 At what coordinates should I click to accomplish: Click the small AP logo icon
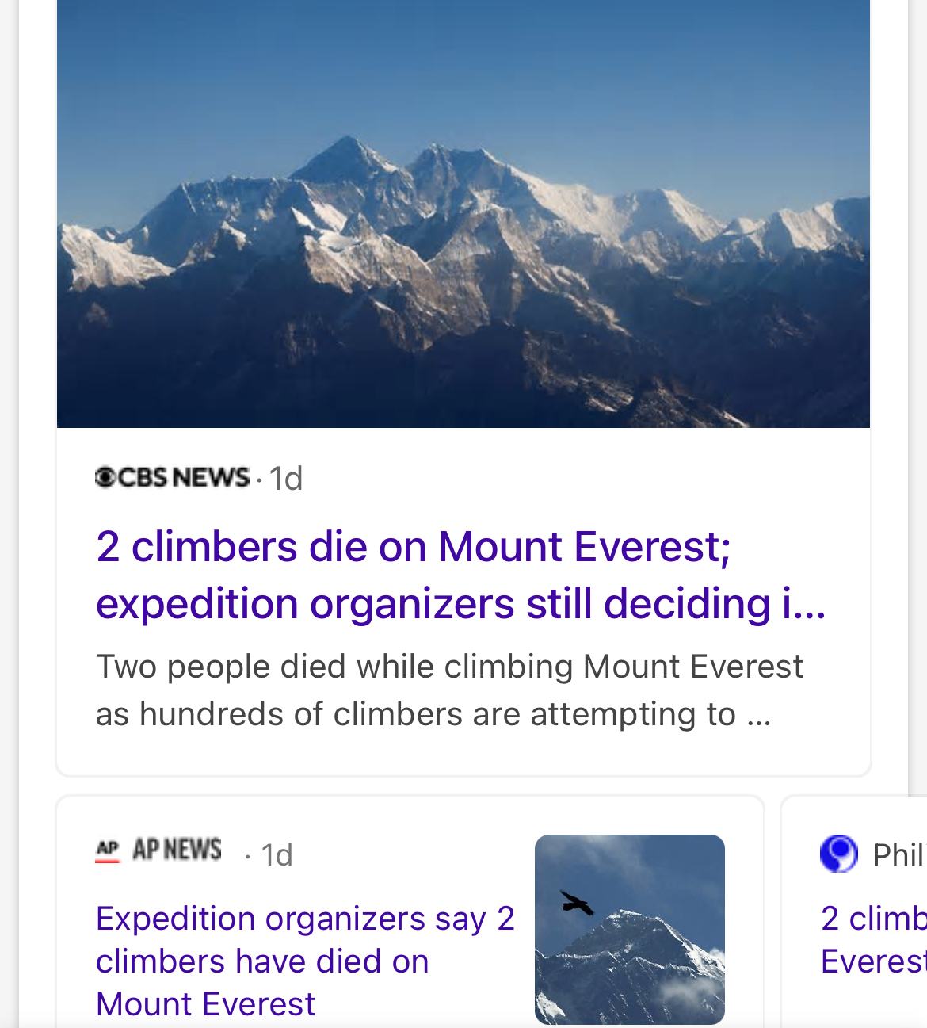[107, 850]
